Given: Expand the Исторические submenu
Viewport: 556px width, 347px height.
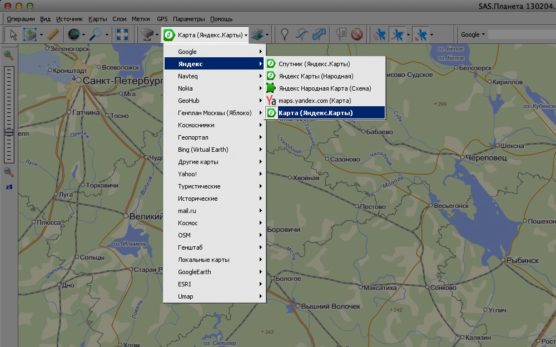Looking at the screenshot, I should 215,199.
